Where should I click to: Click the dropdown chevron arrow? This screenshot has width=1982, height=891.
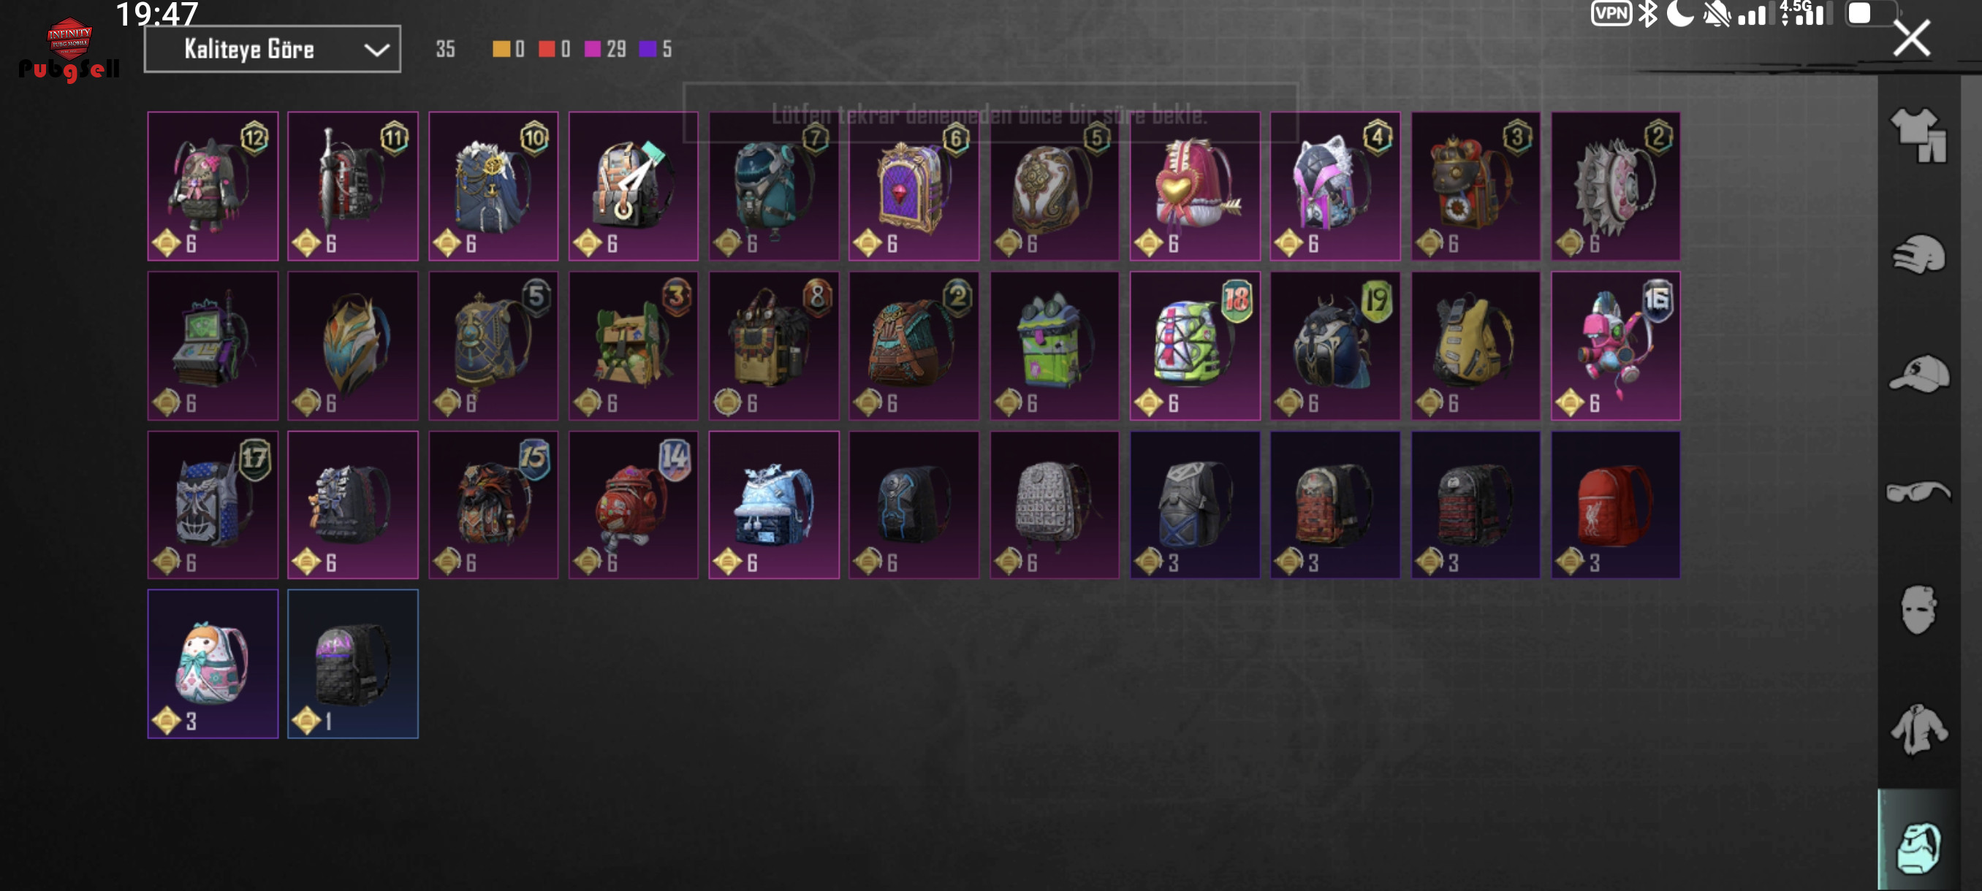pos(376,50)
